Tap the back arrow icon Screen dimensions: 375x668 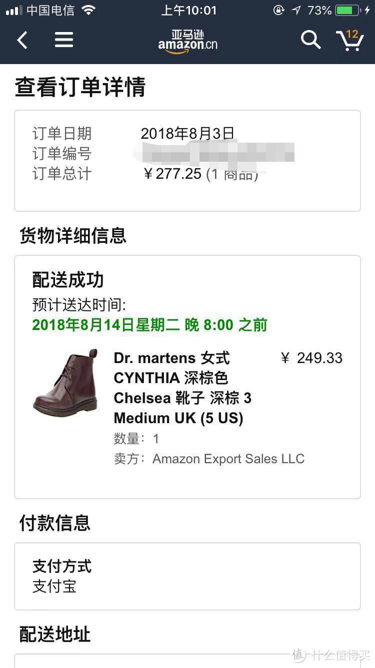coord(22,40)
